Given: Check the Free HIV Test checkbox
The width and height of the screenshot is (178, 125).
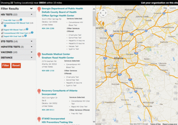Looking at the screenshot, I should point(2,20).
